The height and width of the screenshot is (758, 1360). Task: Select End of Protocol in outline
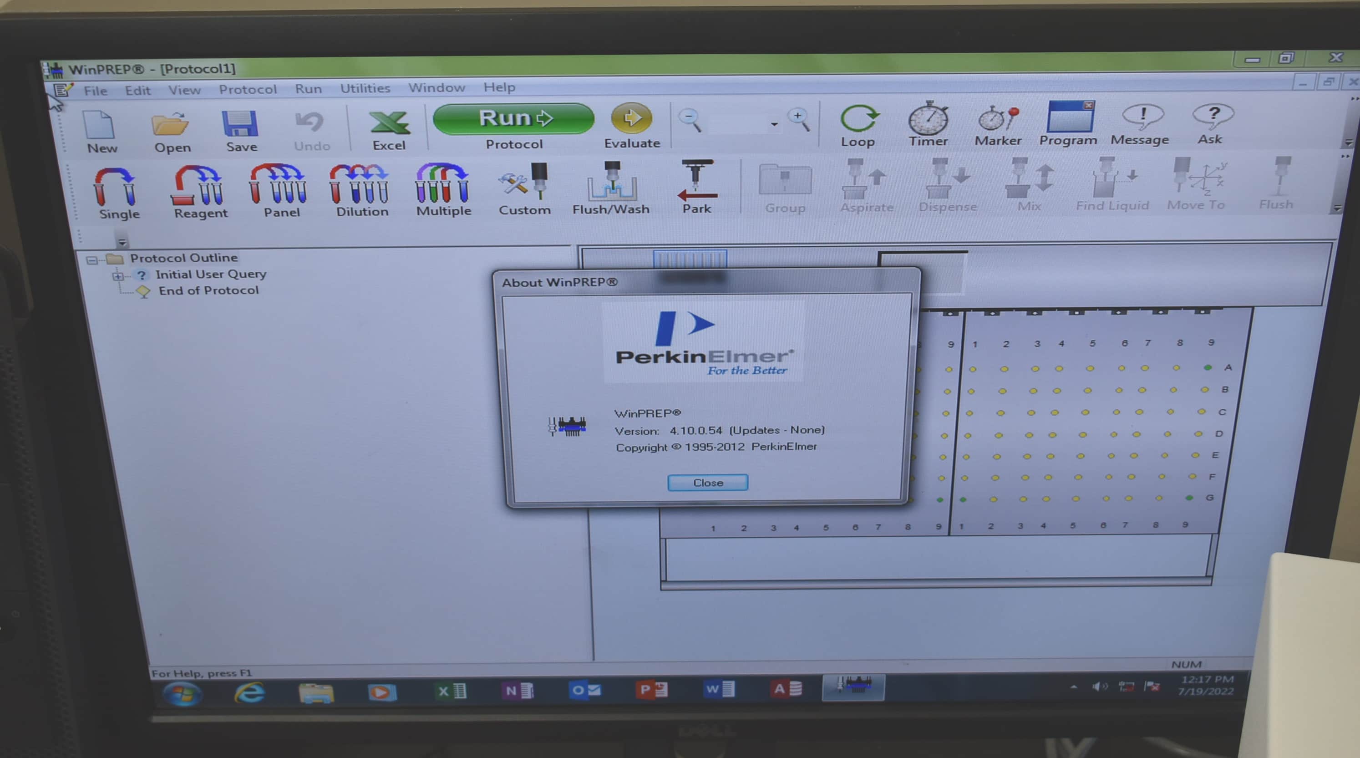point(208,290)
